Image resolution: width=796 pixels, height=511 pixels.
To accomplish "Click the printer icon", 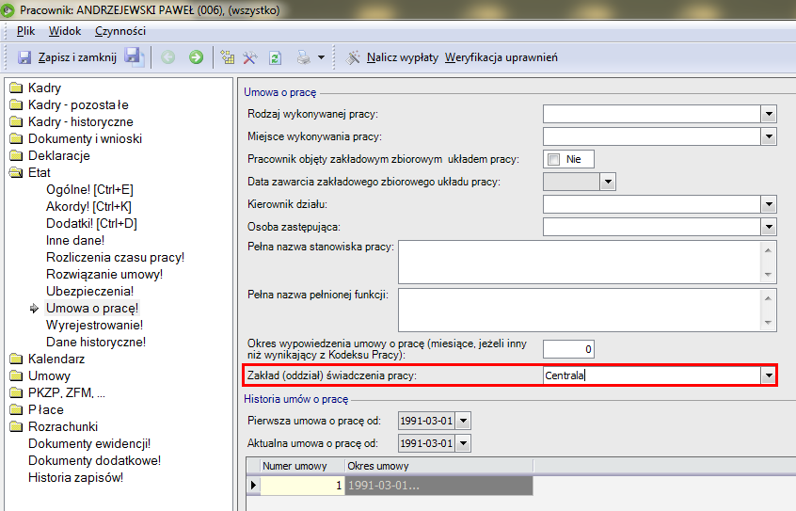I will pos(304,57).
